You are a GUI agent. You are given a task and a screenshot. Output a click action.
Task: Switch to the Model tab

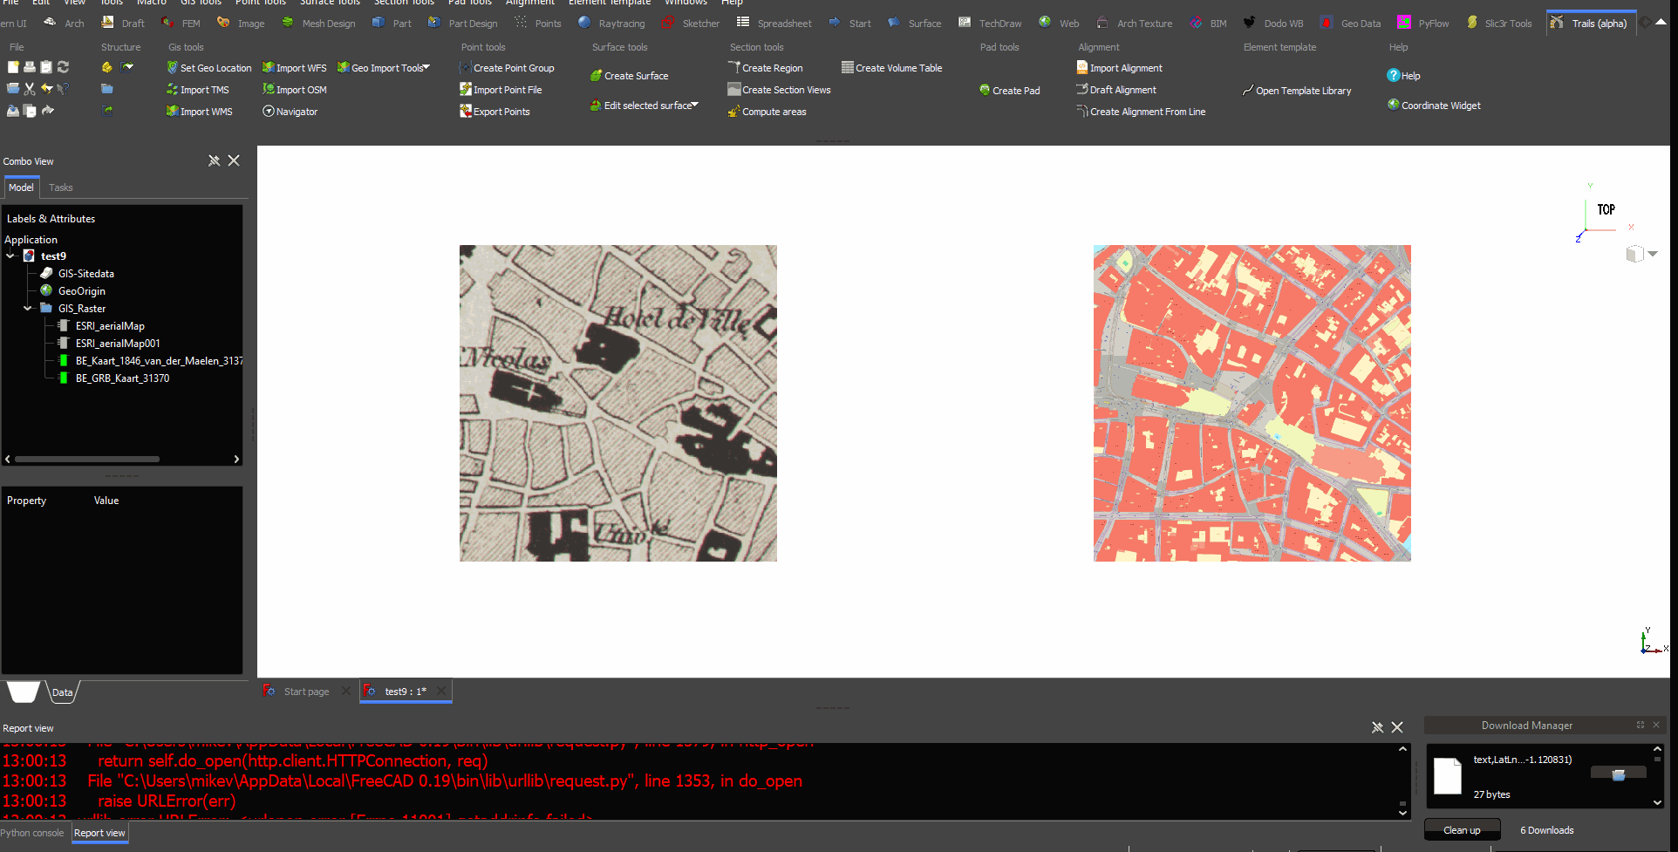click(x=21, y=187)
